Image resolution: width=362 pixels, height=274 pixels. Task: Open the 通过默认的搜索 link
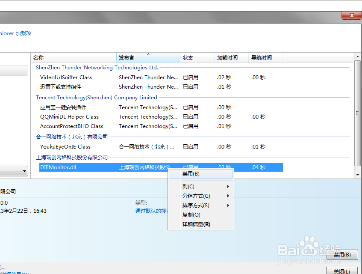[x=152, y=211]
